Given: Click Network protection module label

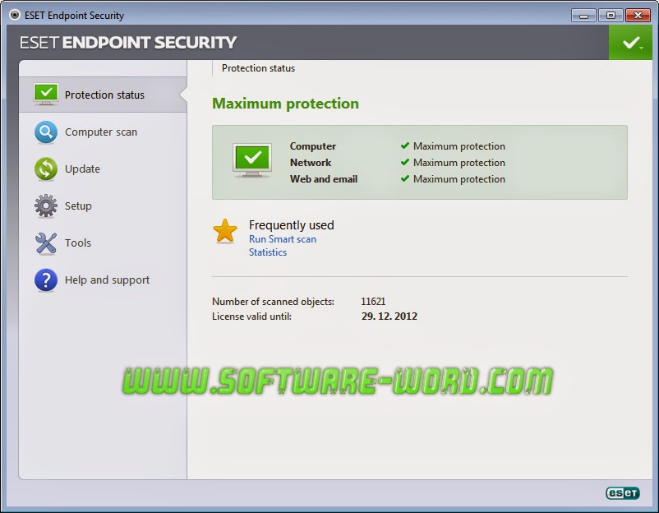Looking at the screenshot, I should [x=311, y=163].
